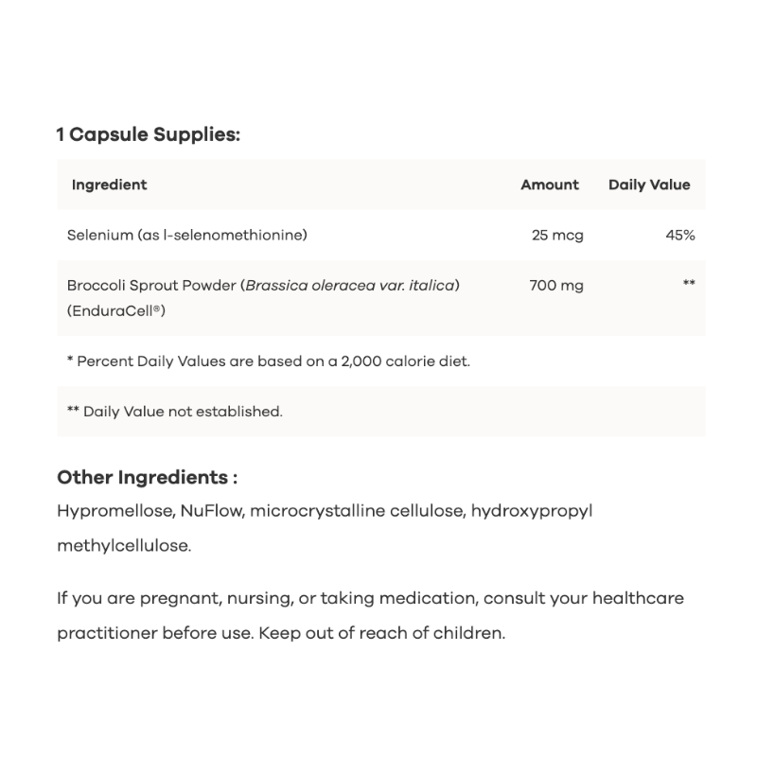Select the 700 mg amount value
The width and height of the screenshot is (757, 757).
point(556,285)
